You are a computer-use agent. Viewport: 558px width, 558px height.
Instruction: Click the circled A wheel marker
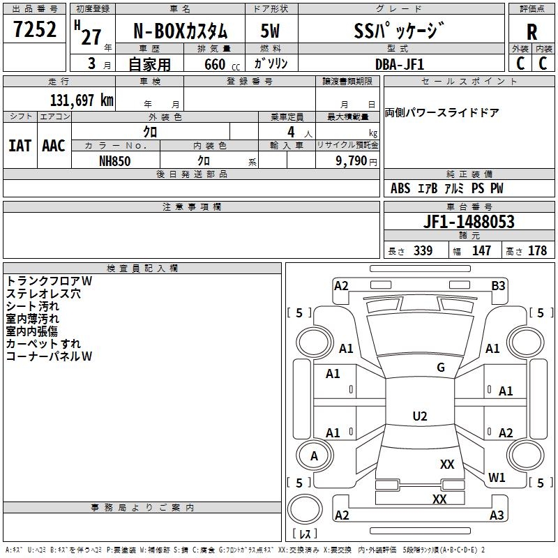(x=314, y=456)
